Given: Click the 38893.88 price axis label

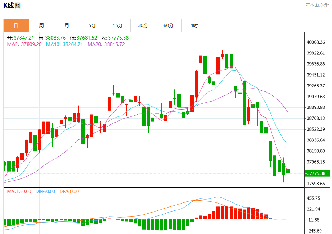Looking at the screenshot, I should pyautogui.click(x=316, y=108).
